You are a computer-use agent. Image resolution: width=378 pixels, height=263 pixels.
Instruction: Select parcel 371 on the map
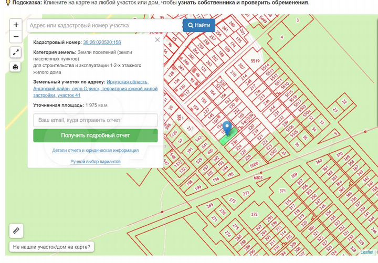tap(282, 191)
